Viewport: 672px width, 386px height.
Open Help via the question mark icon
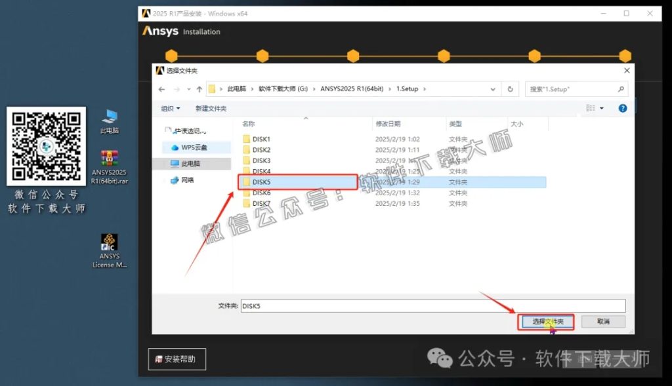622,107
